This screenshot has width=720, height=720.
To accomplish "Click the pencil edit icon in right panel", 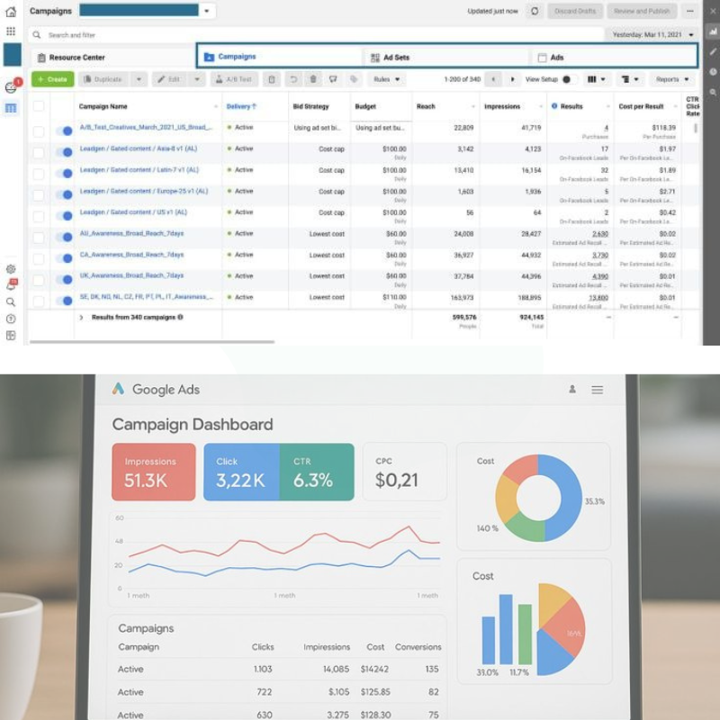I will click(x=713, y=51).
